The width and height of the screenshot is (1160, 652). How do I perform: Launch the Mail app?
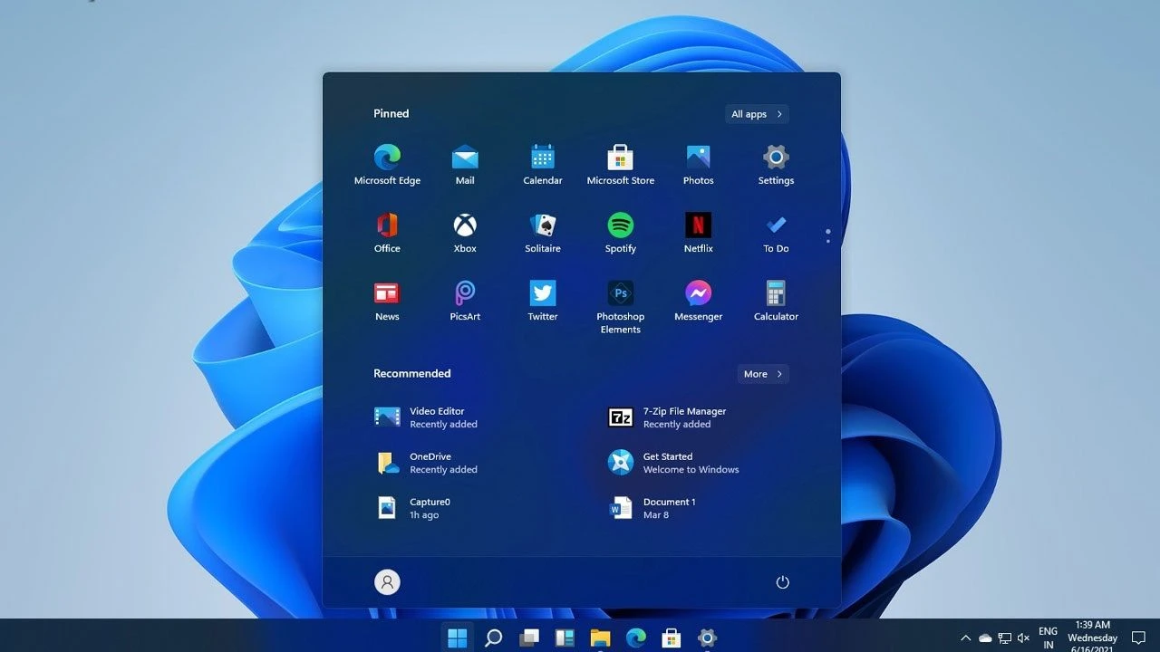coord(465,158)
